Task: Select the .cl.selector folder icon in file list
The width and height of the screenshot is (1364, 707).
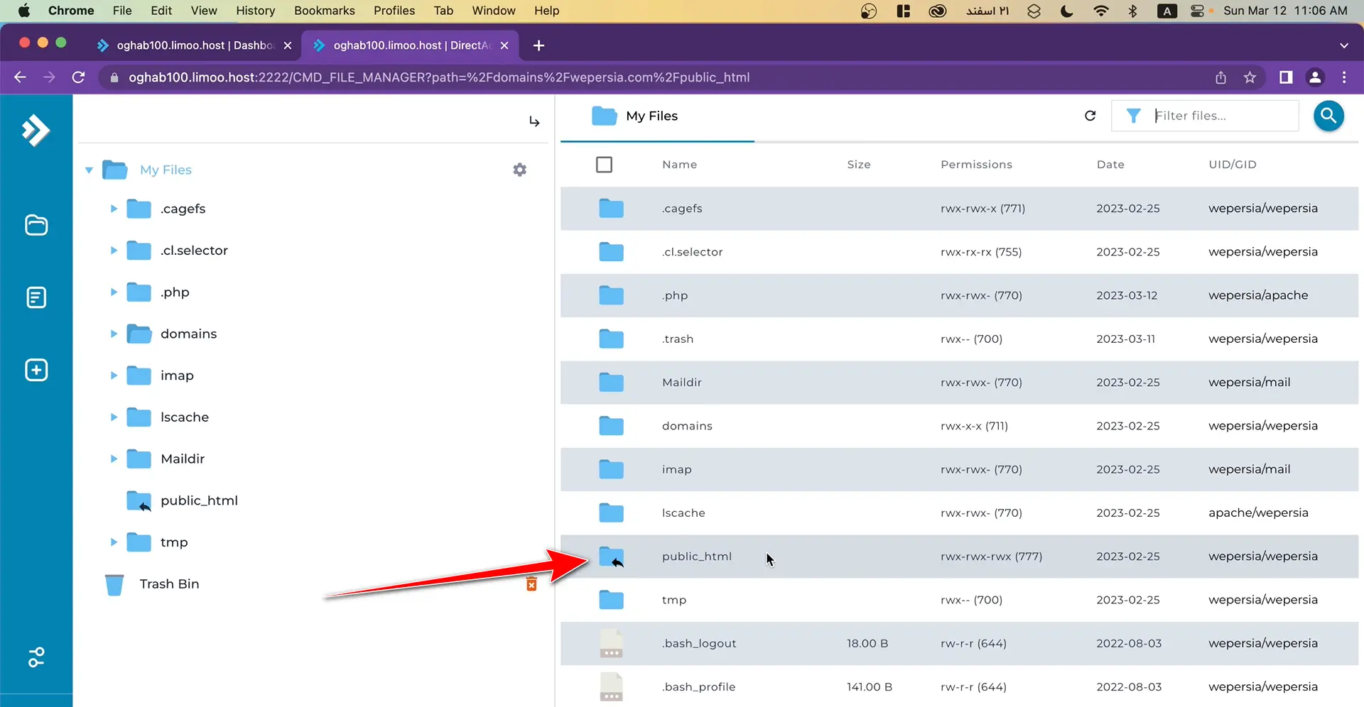Action: [611, 252]
